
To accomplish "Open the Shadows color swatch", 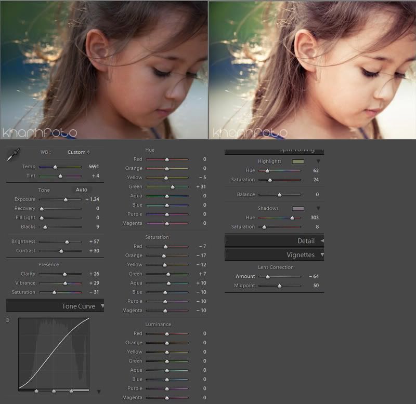I will pos(297,208).
